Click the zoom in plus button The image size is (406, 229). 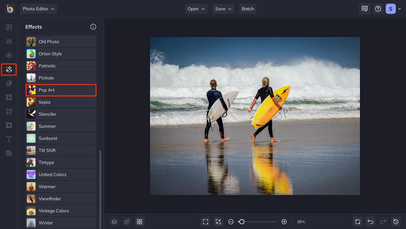tap(284, 222)
